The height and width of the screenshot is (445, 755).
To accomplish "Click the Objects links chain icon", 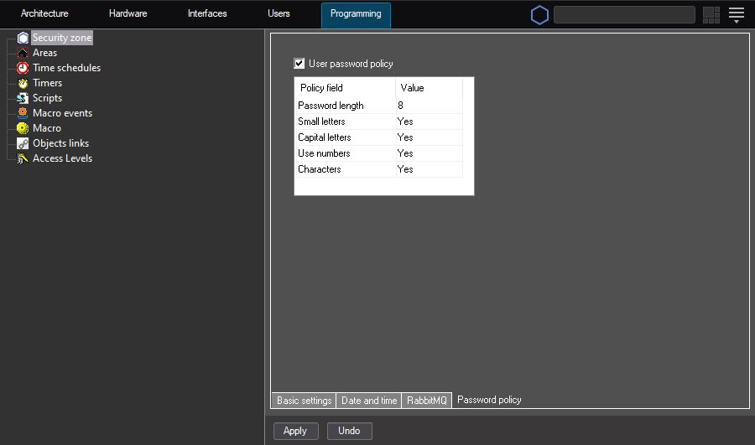I will (23, 143).
